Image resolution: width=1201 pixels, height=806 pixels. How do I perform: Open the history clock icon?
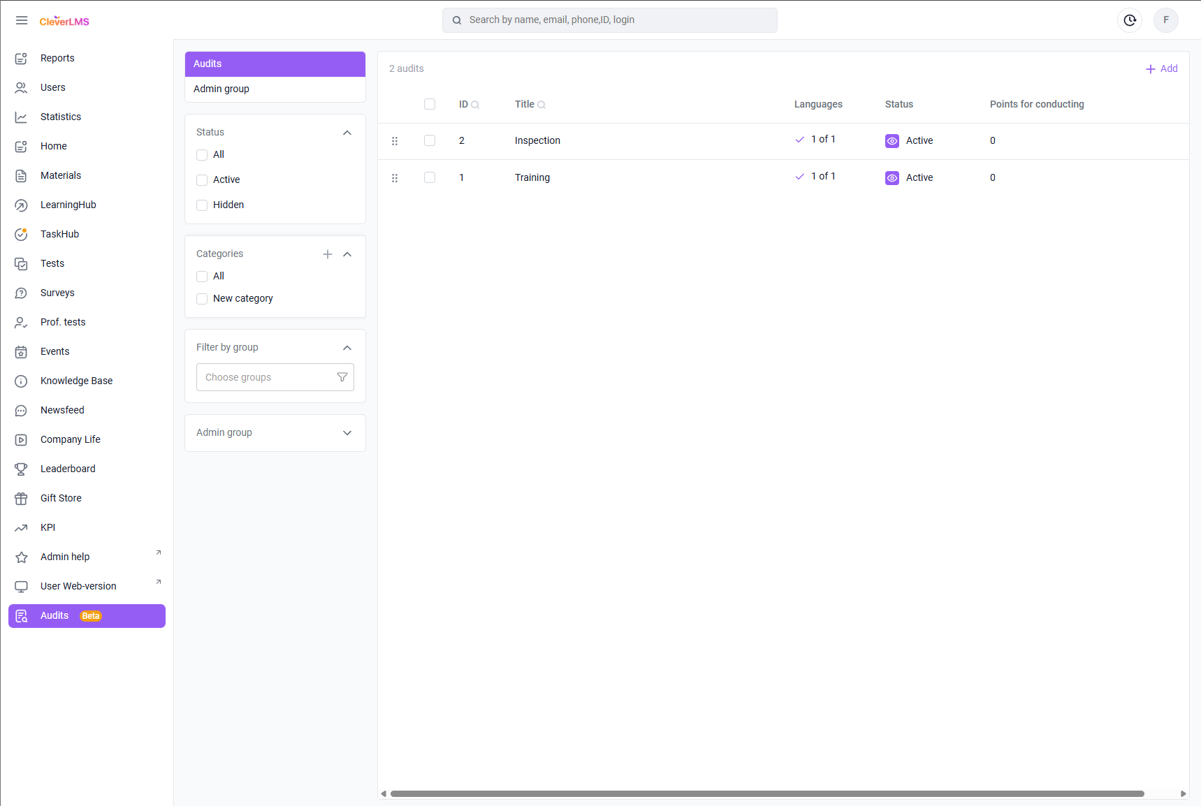[x=1130, y=20]
